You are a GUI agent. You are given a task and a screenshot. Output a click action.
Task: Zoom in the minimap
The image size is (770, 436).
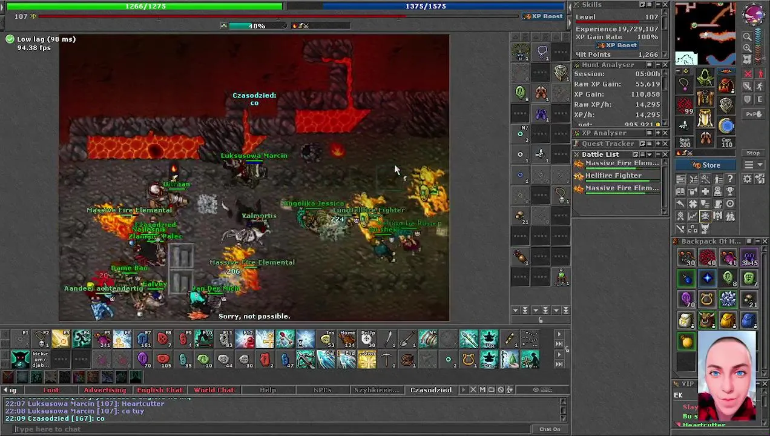747,48
